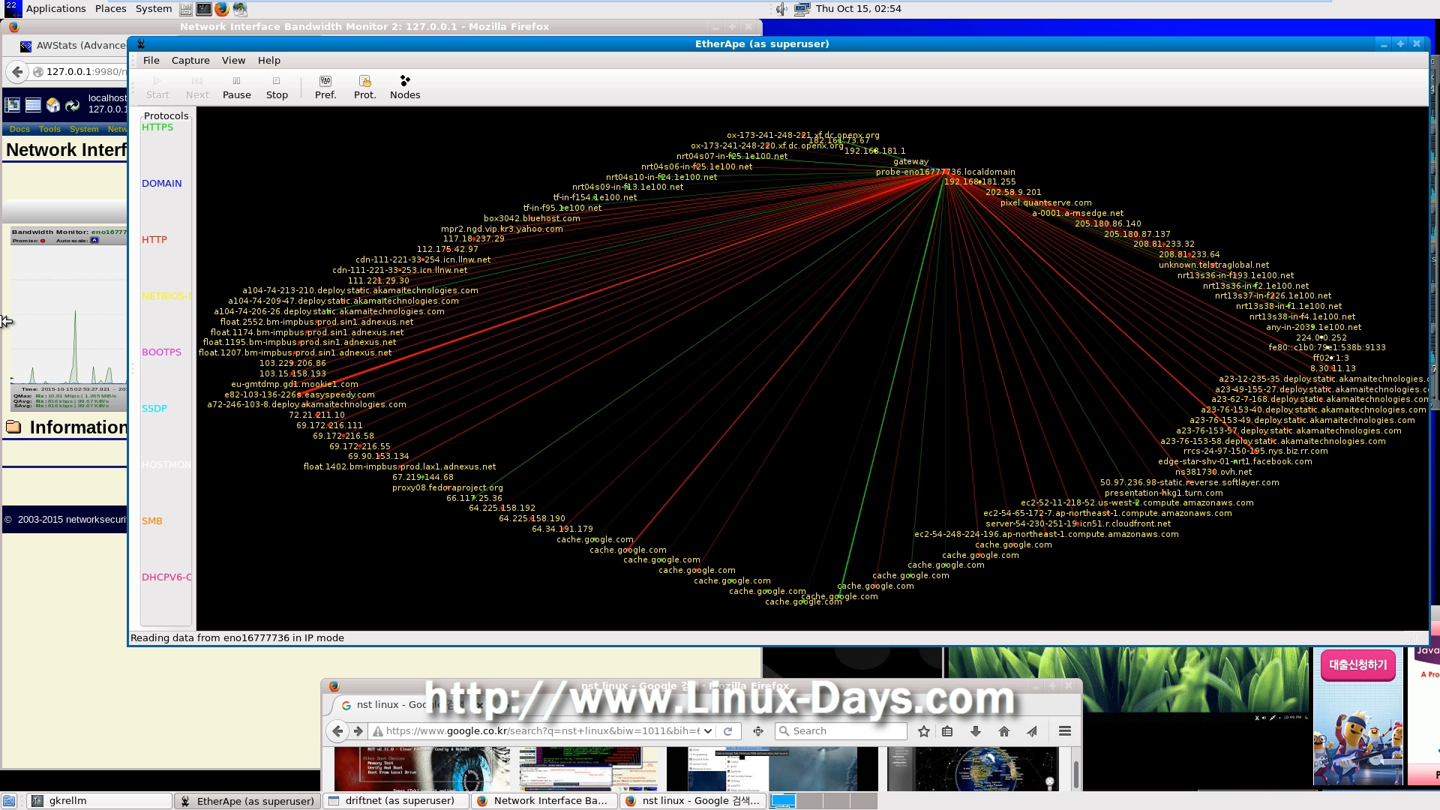Click the pixel.quantserve.com node label
The width and height of the screenshot is (1440, 810).
1045,202
